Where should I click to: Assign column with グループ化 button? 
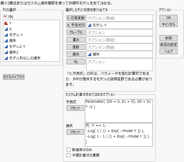click(x=76, y=32)
